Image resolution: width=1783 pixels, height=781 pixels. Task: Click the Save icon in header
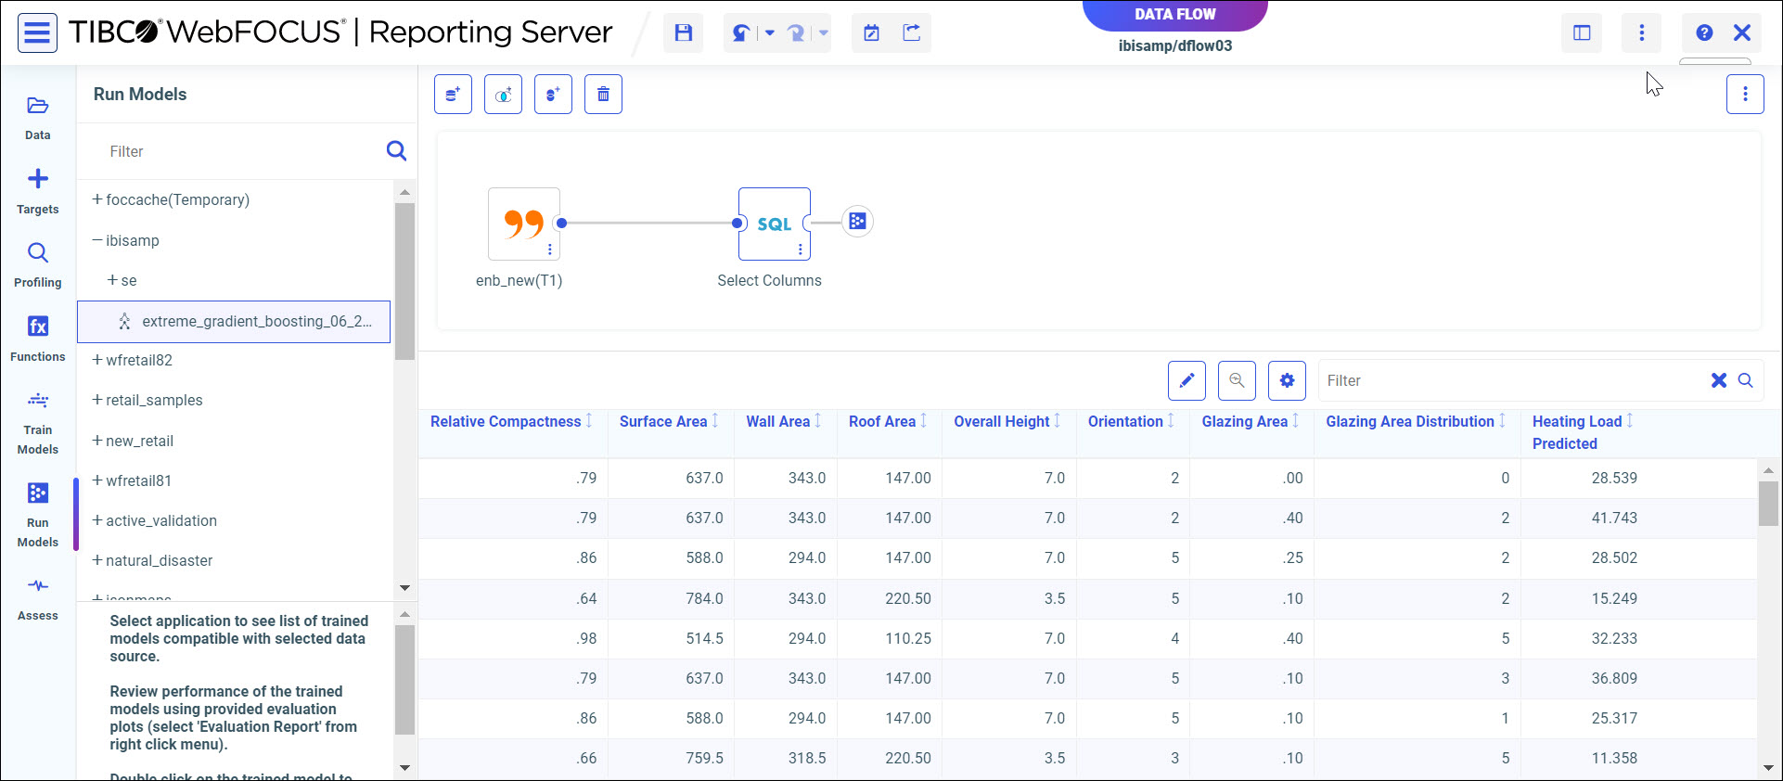(x=684, y=33)
